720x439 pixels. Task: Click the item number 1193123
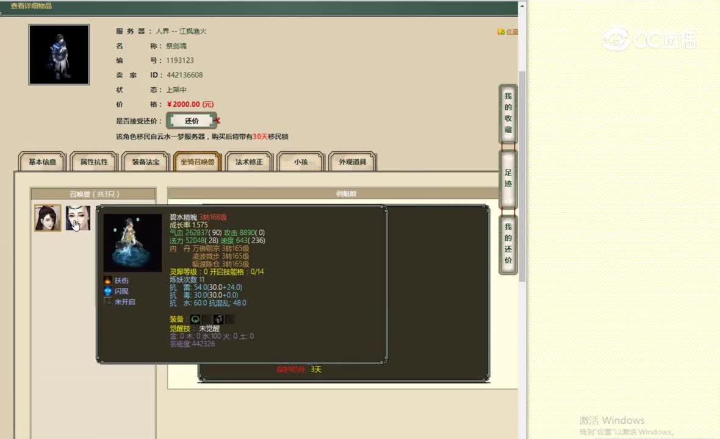(x=180, y=60)
